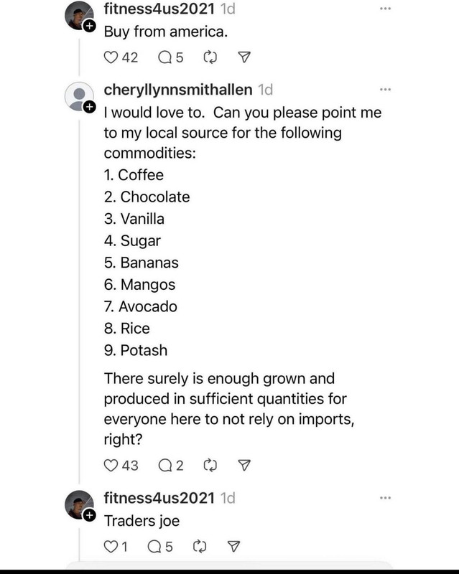
Task: Follow fitness4us2021 via plus badge on bottom avatar
Action: 89,515
